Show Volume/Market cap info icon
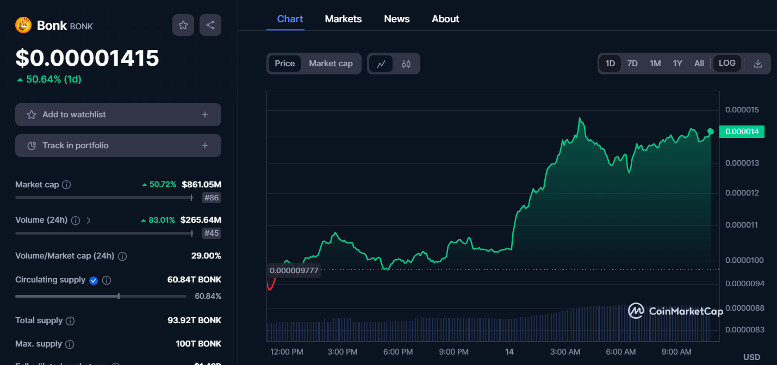777x365 pixels. (x=122, y=256)
